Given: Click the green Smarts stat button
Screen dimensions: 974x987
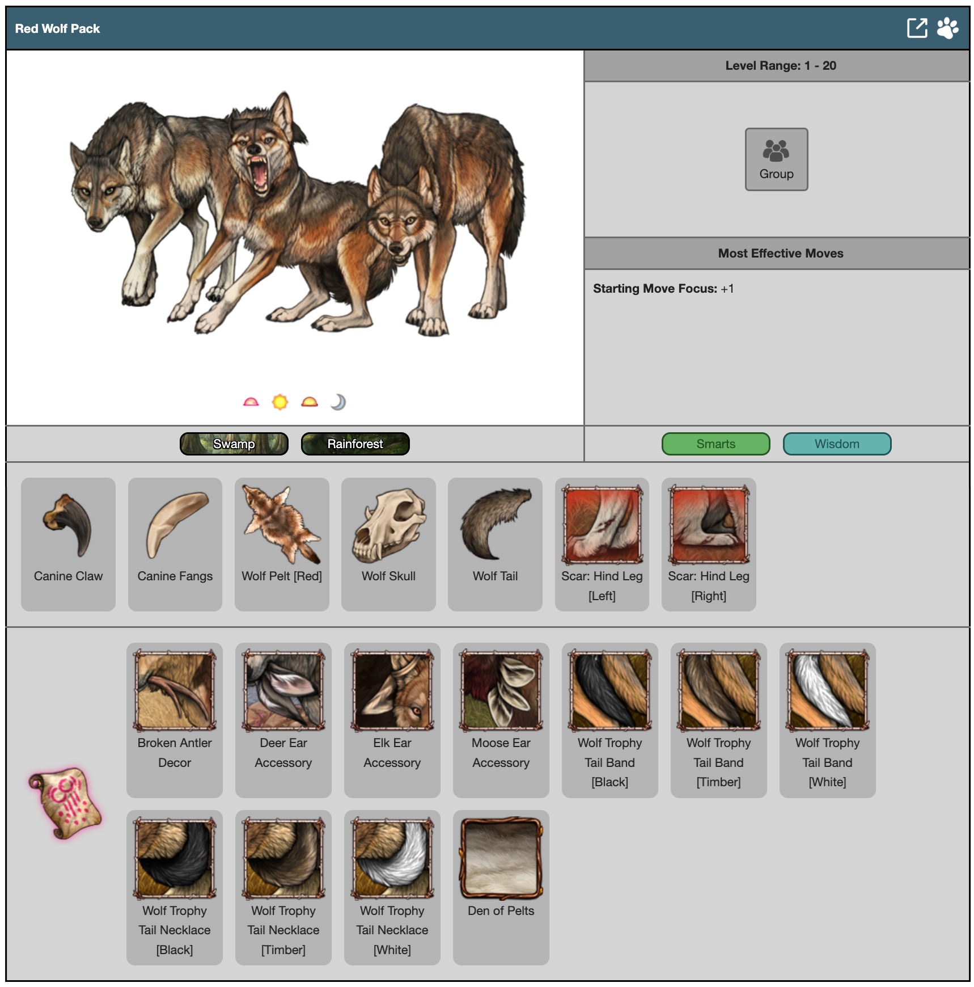Looking at the screenshot, I should (x=715, y=444).
